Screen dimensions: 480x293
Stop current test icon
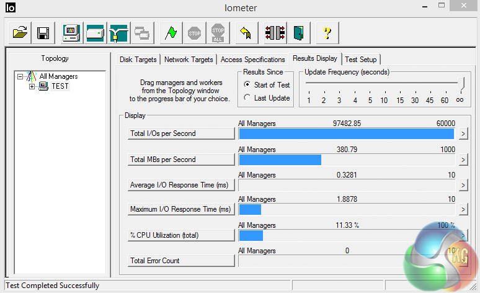pos(194,32)
